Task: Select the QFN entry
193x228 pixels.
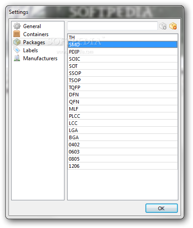Action: tap(123, 102)
